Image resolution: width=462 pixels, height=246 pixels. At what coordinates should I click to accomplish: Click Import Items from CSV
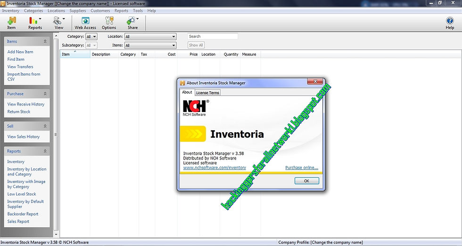pos(24,76)
